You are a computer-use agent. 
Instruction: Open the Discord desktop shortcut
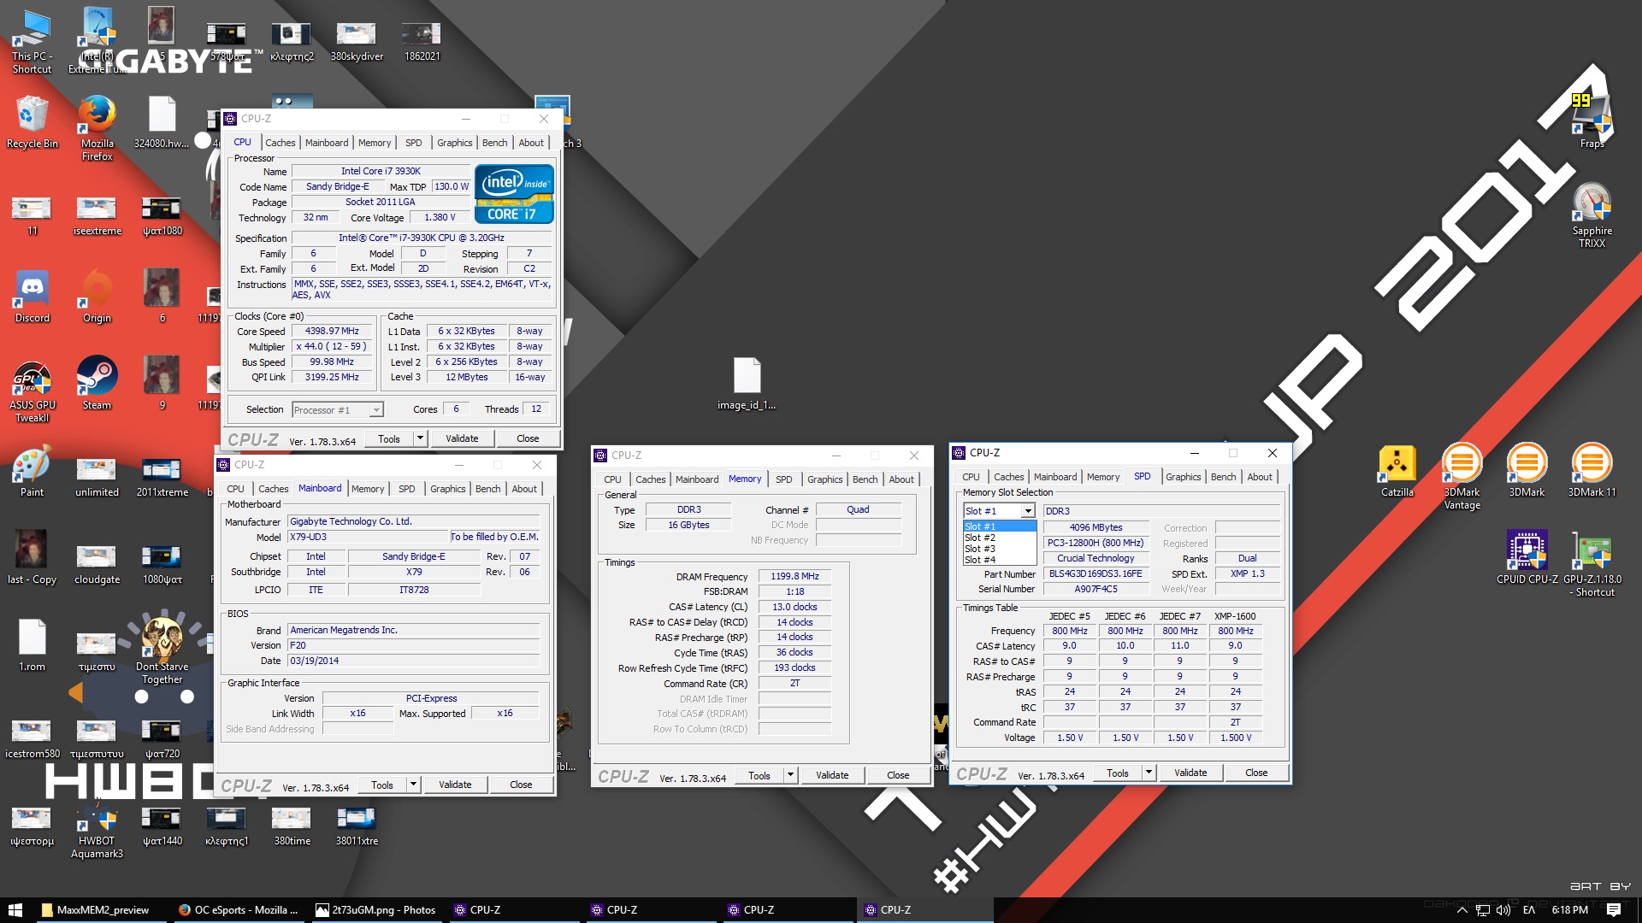(x=32, y=296)
